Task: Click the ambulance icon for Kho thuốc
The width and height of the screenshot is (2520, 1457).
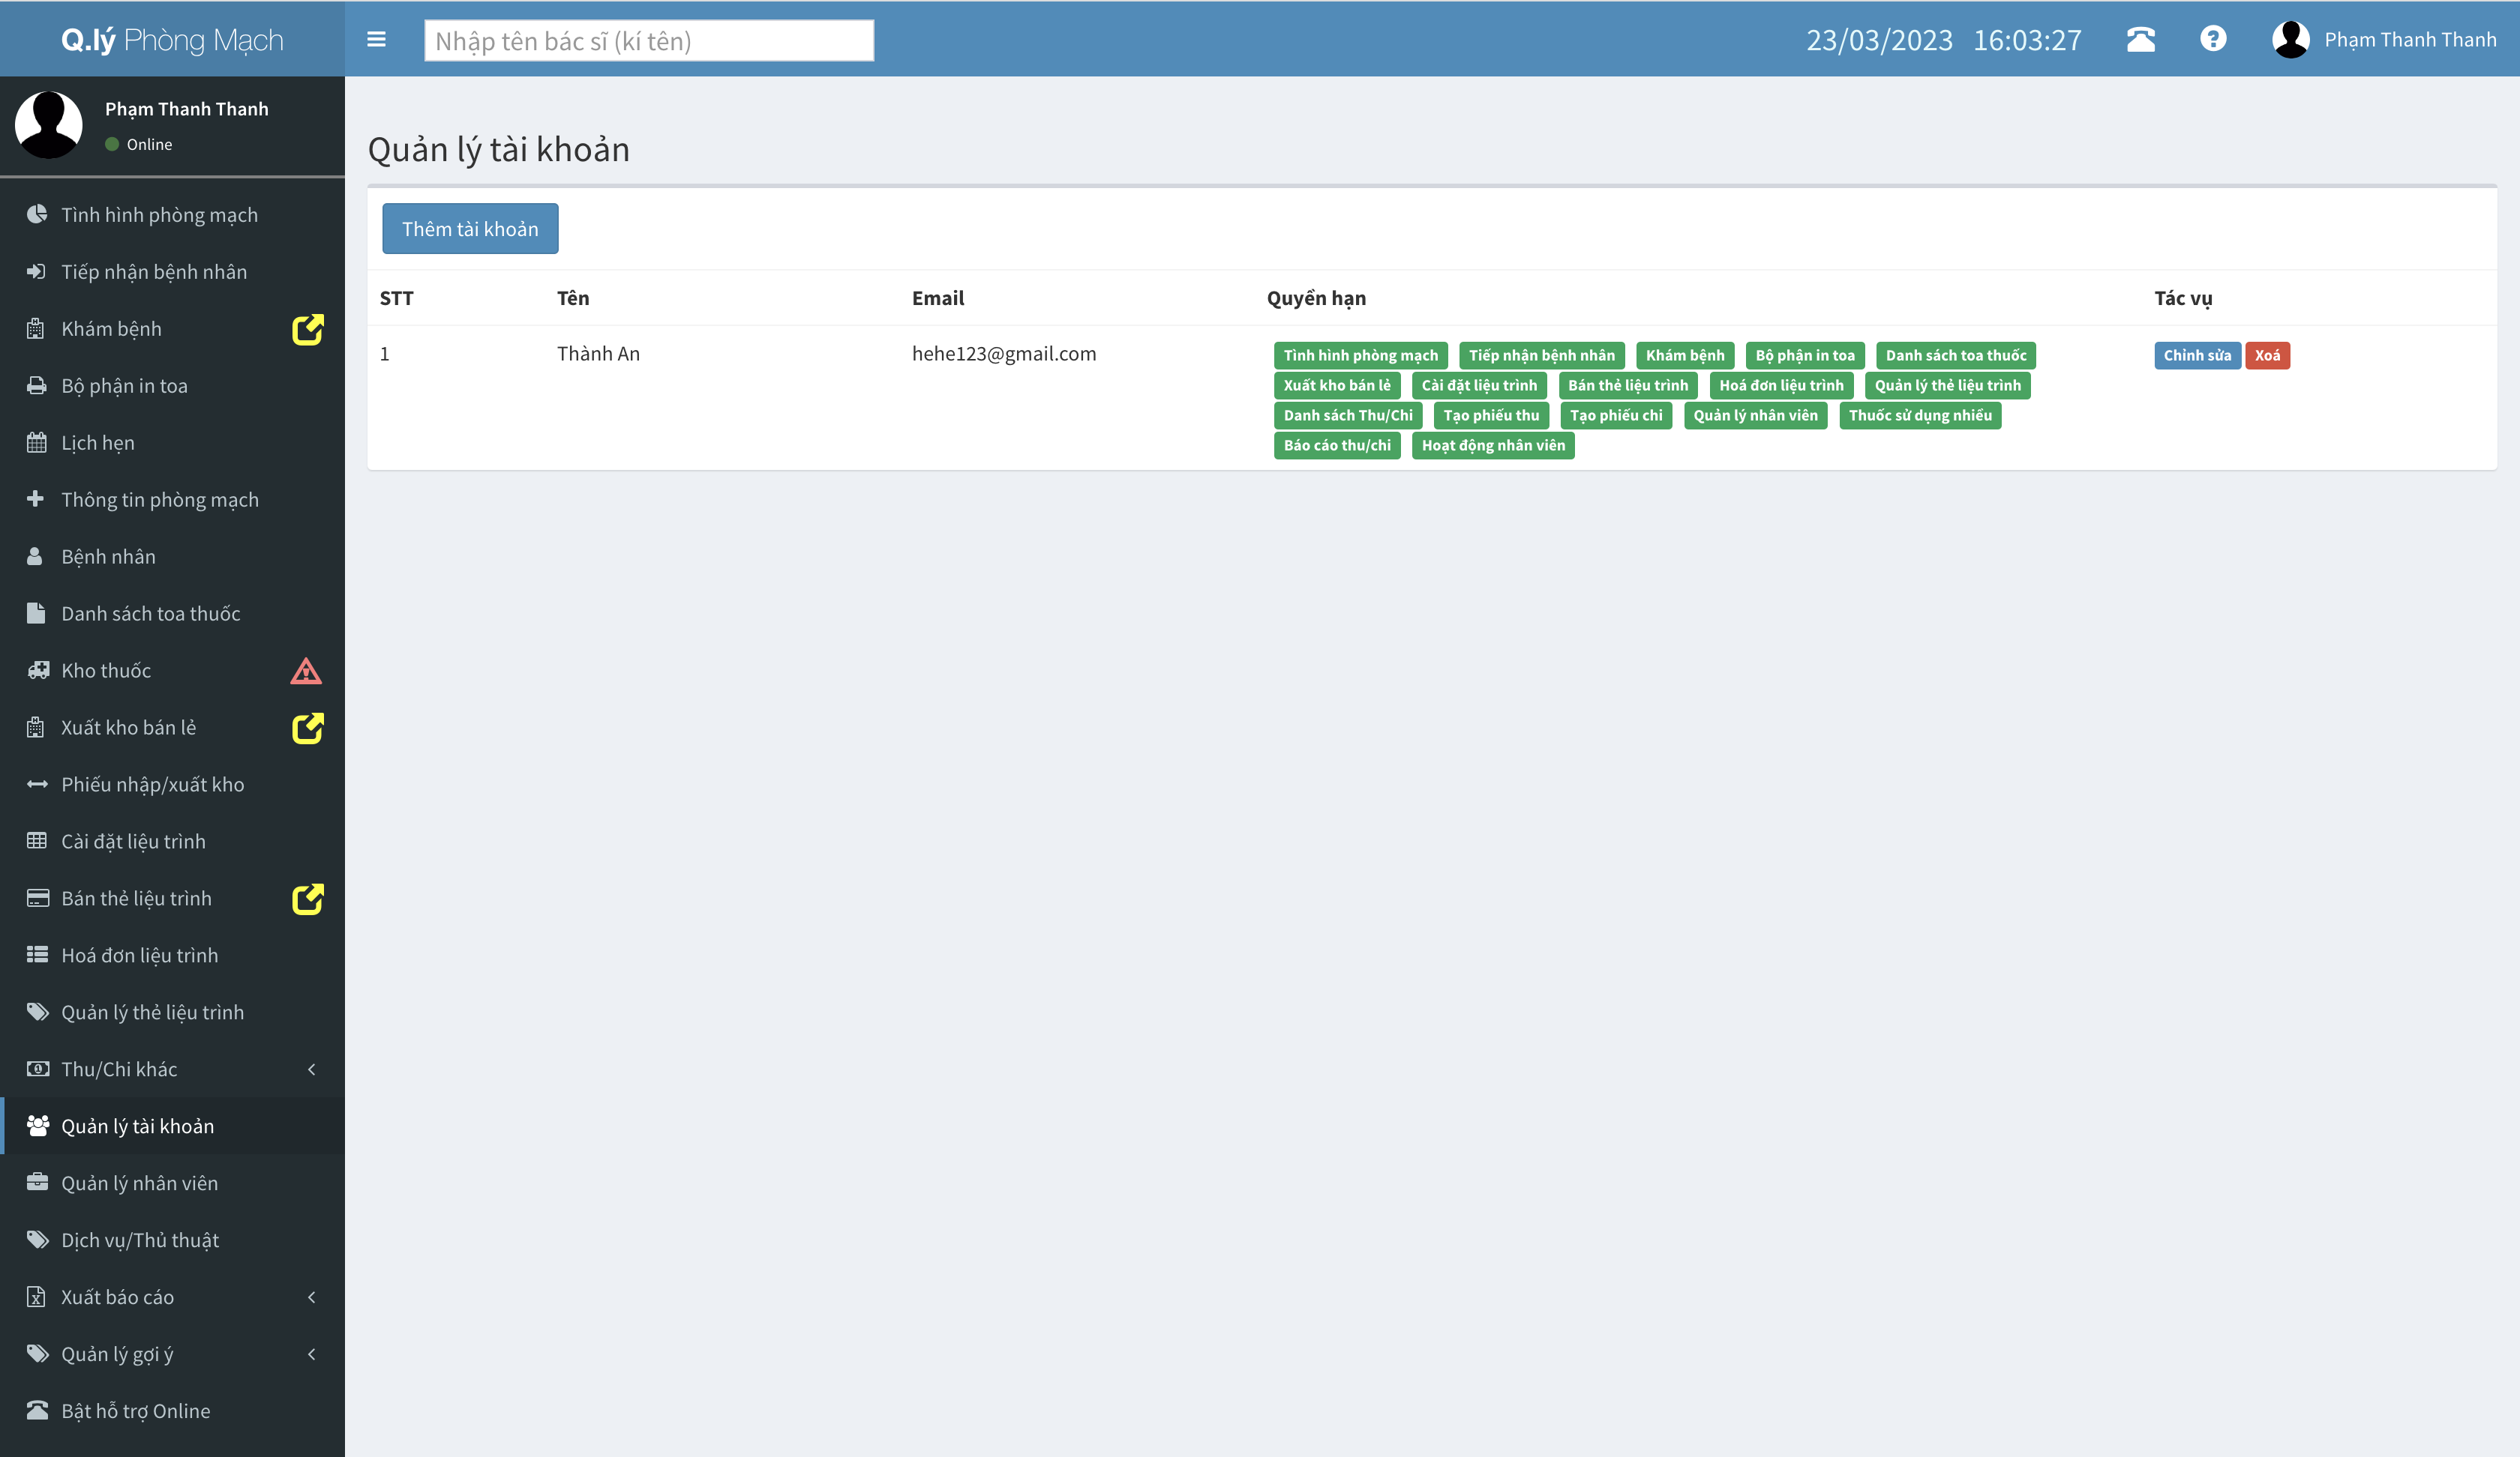Action: click(x=38, y=669)
